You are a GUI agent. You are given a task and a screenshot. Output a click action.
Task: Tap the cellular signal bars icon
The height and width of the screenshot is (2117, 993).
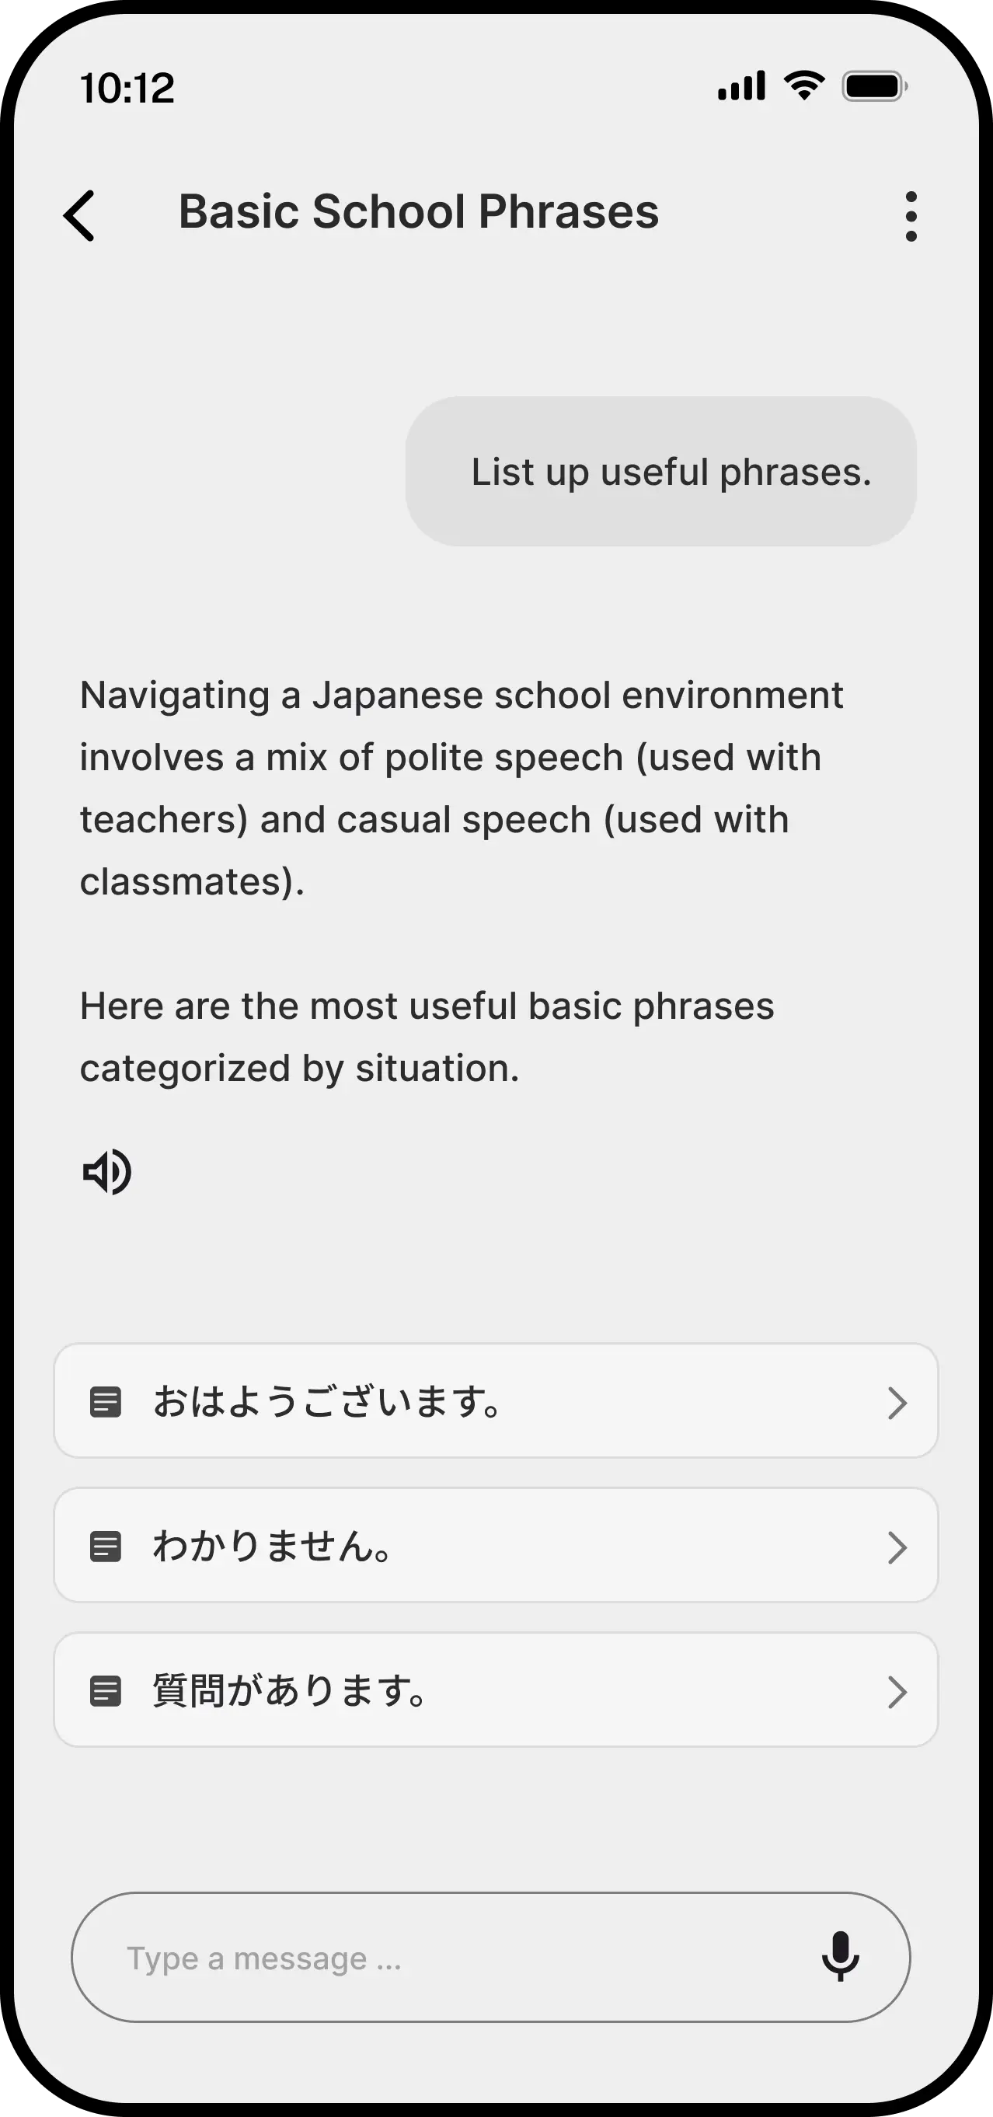[x=742, y=86]
